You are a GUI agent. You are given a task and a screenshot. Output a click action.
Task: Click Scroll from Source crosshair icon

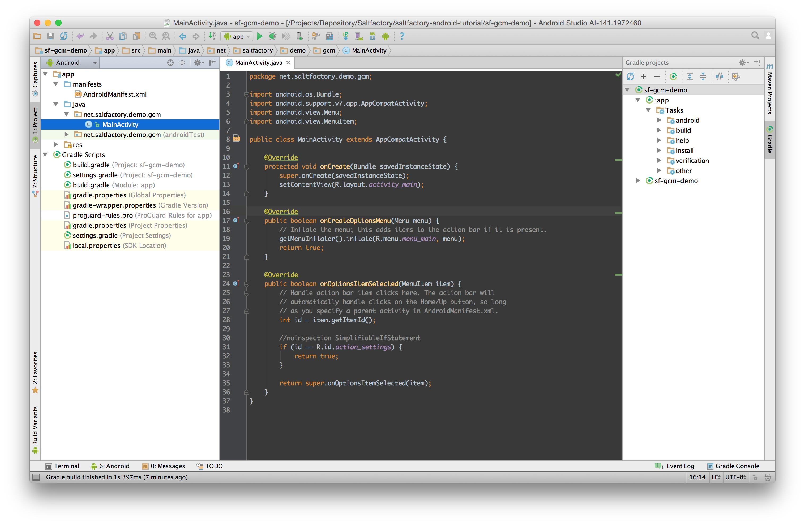(x=170, y=63)
